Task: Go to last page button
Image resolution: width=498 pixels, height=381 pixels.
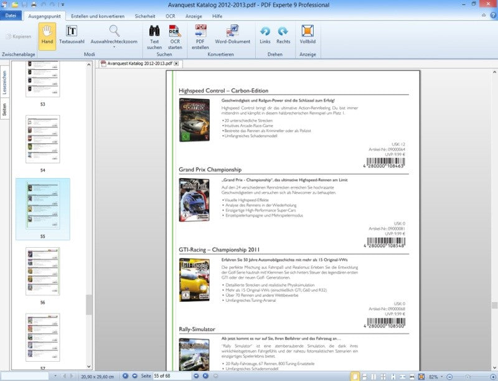Action: [x=205, y=376]
